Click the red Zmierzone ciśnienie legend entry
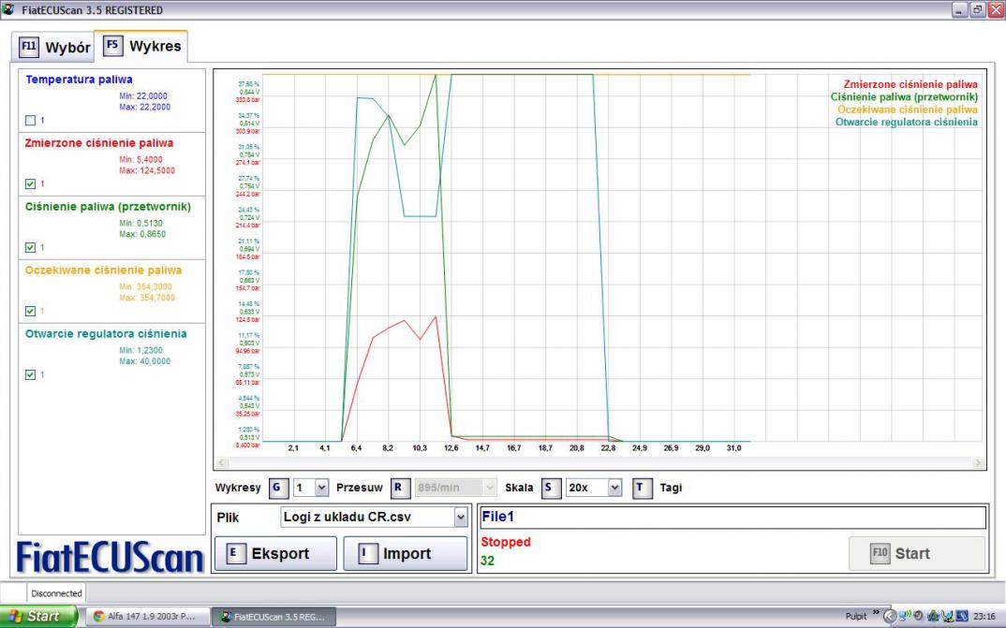 (910, 84)
